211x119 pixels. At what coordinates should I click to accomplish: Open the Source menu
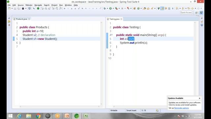click(20, 5)
